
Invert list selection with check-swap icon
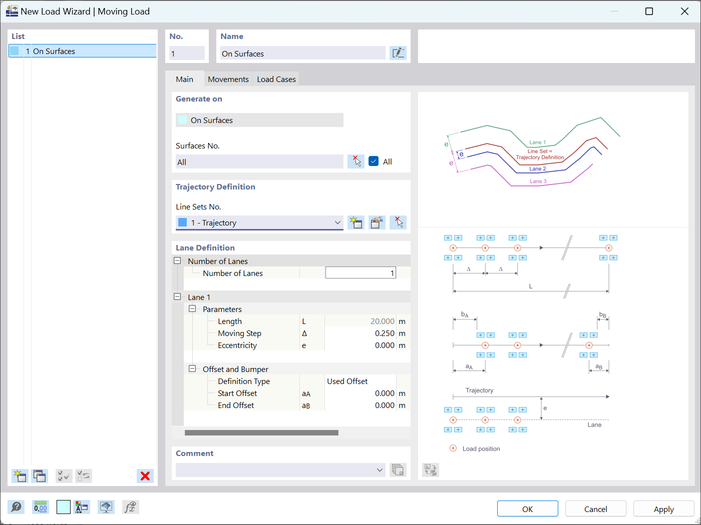[83, 475]
